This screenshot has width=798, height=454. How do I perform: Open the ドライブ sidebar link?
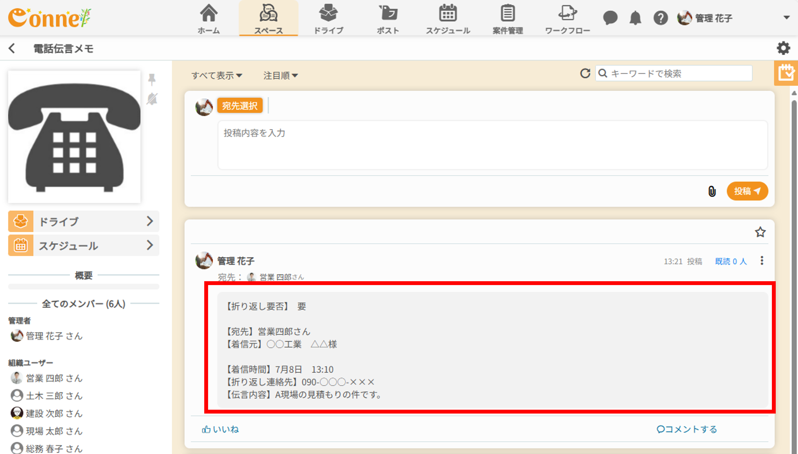point(84,221)
